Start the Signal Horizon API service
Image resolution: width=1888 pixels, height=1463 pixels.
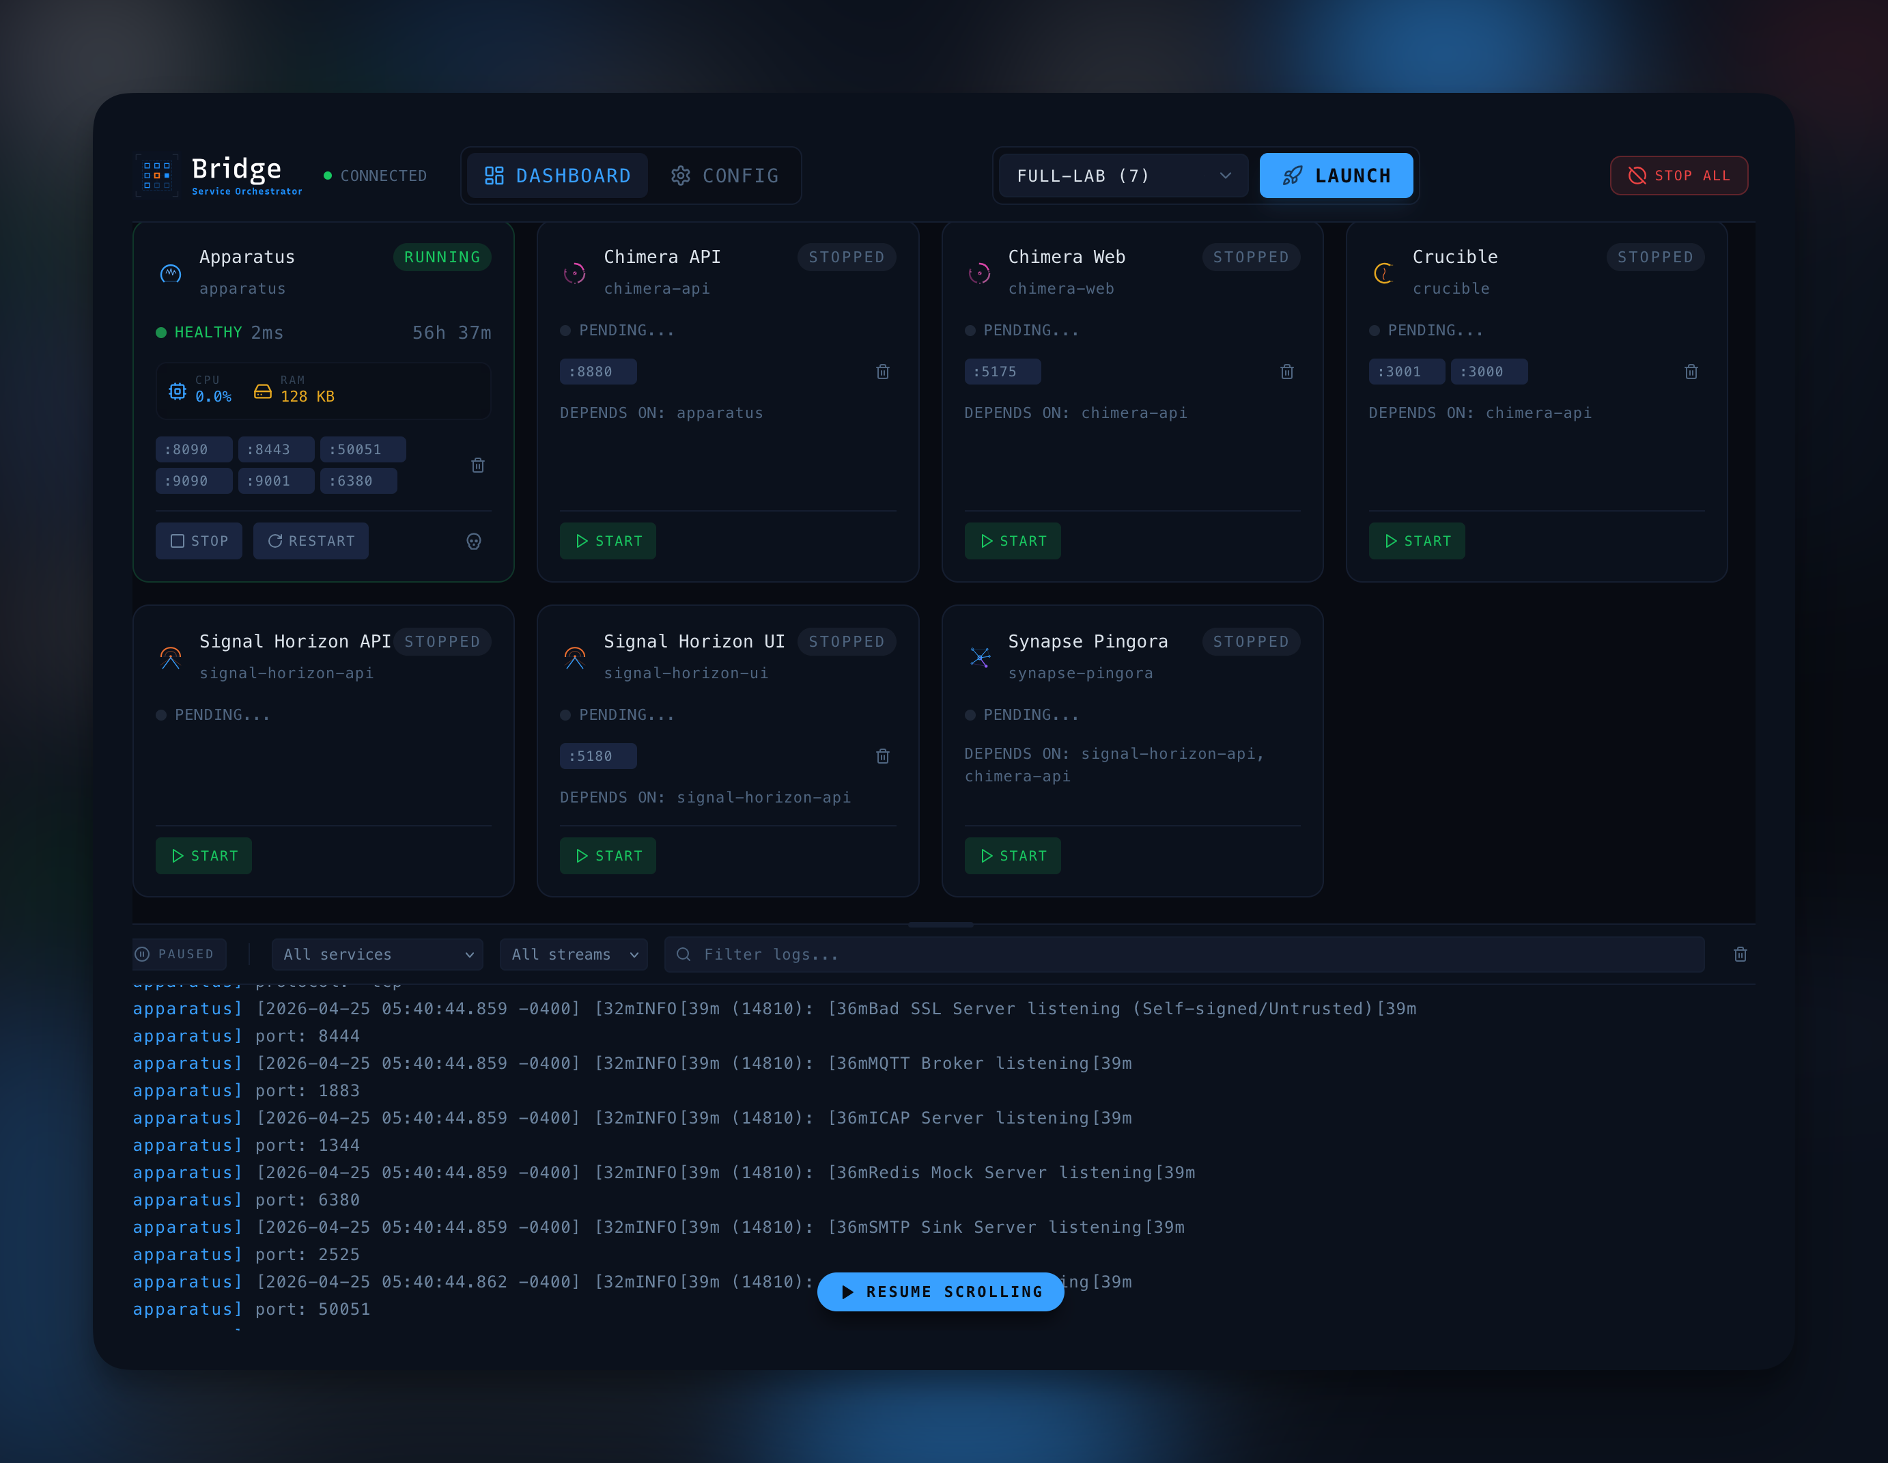click(x=203, y=856)
